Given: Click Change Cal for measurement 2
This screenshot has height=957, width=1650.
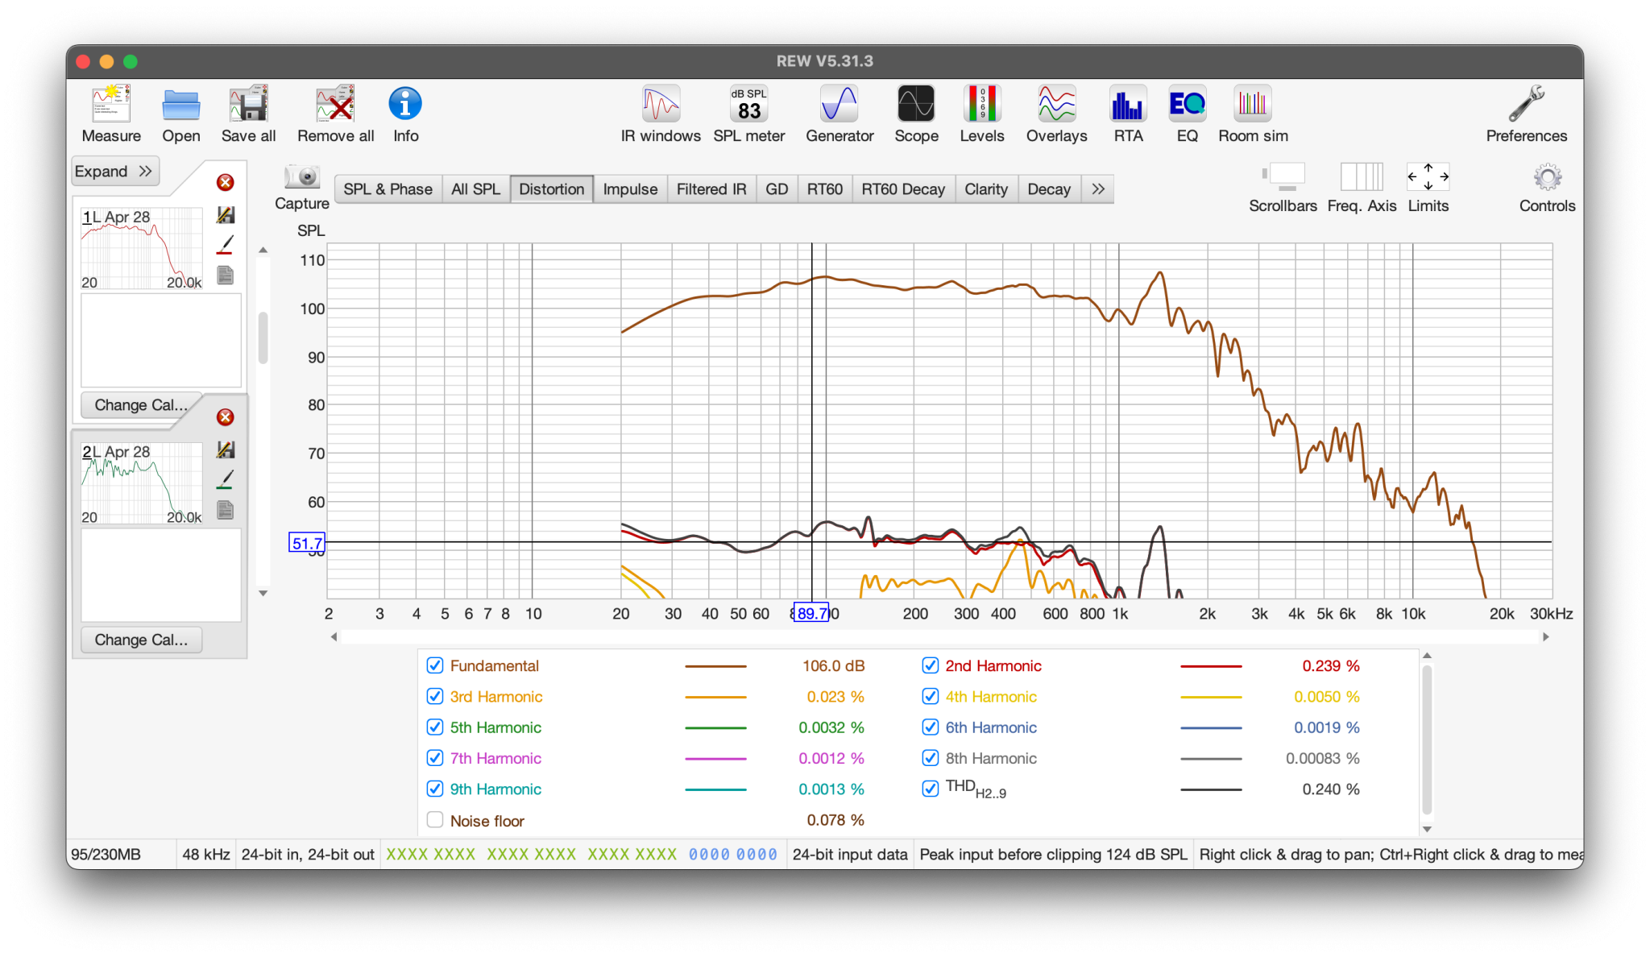Looking at the screenshot, I should [141, 640].
